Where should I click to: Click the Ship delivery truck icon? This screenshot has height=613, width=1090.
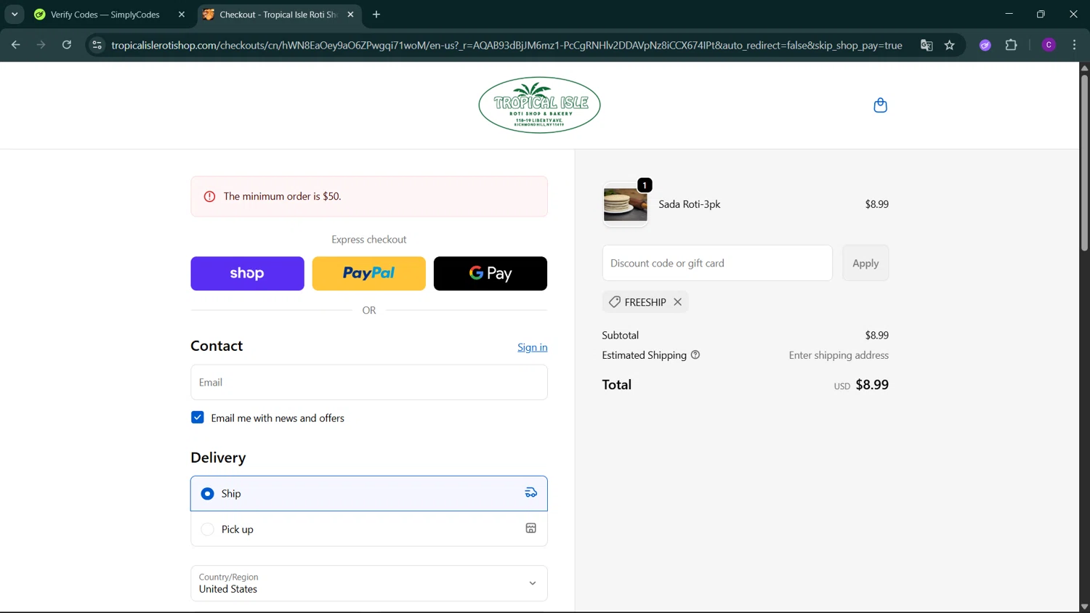click(x=531, y=493)
